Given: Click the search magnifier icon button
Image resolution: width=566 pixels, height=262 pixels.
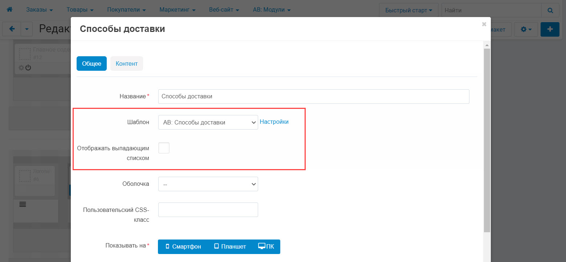Looking at the screenshot, I should pos(550,10).
